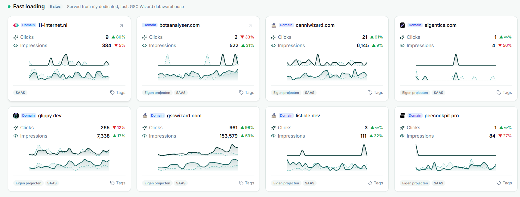Click the Impressions eye icon on listicle.dev card

click(273, 136)
